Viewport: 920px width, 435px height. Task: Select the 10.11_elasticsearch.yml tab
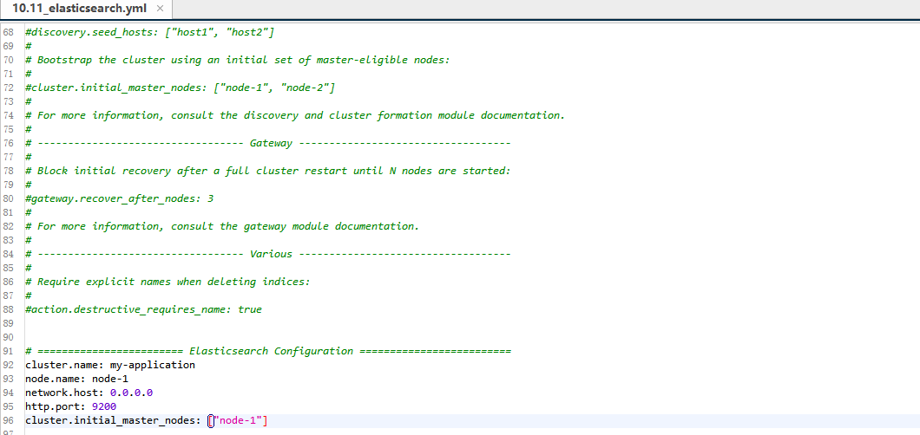click(x=79, y=9)
